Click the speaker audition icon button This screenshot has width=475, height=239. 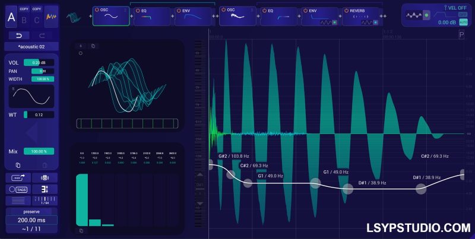(45, 178)
